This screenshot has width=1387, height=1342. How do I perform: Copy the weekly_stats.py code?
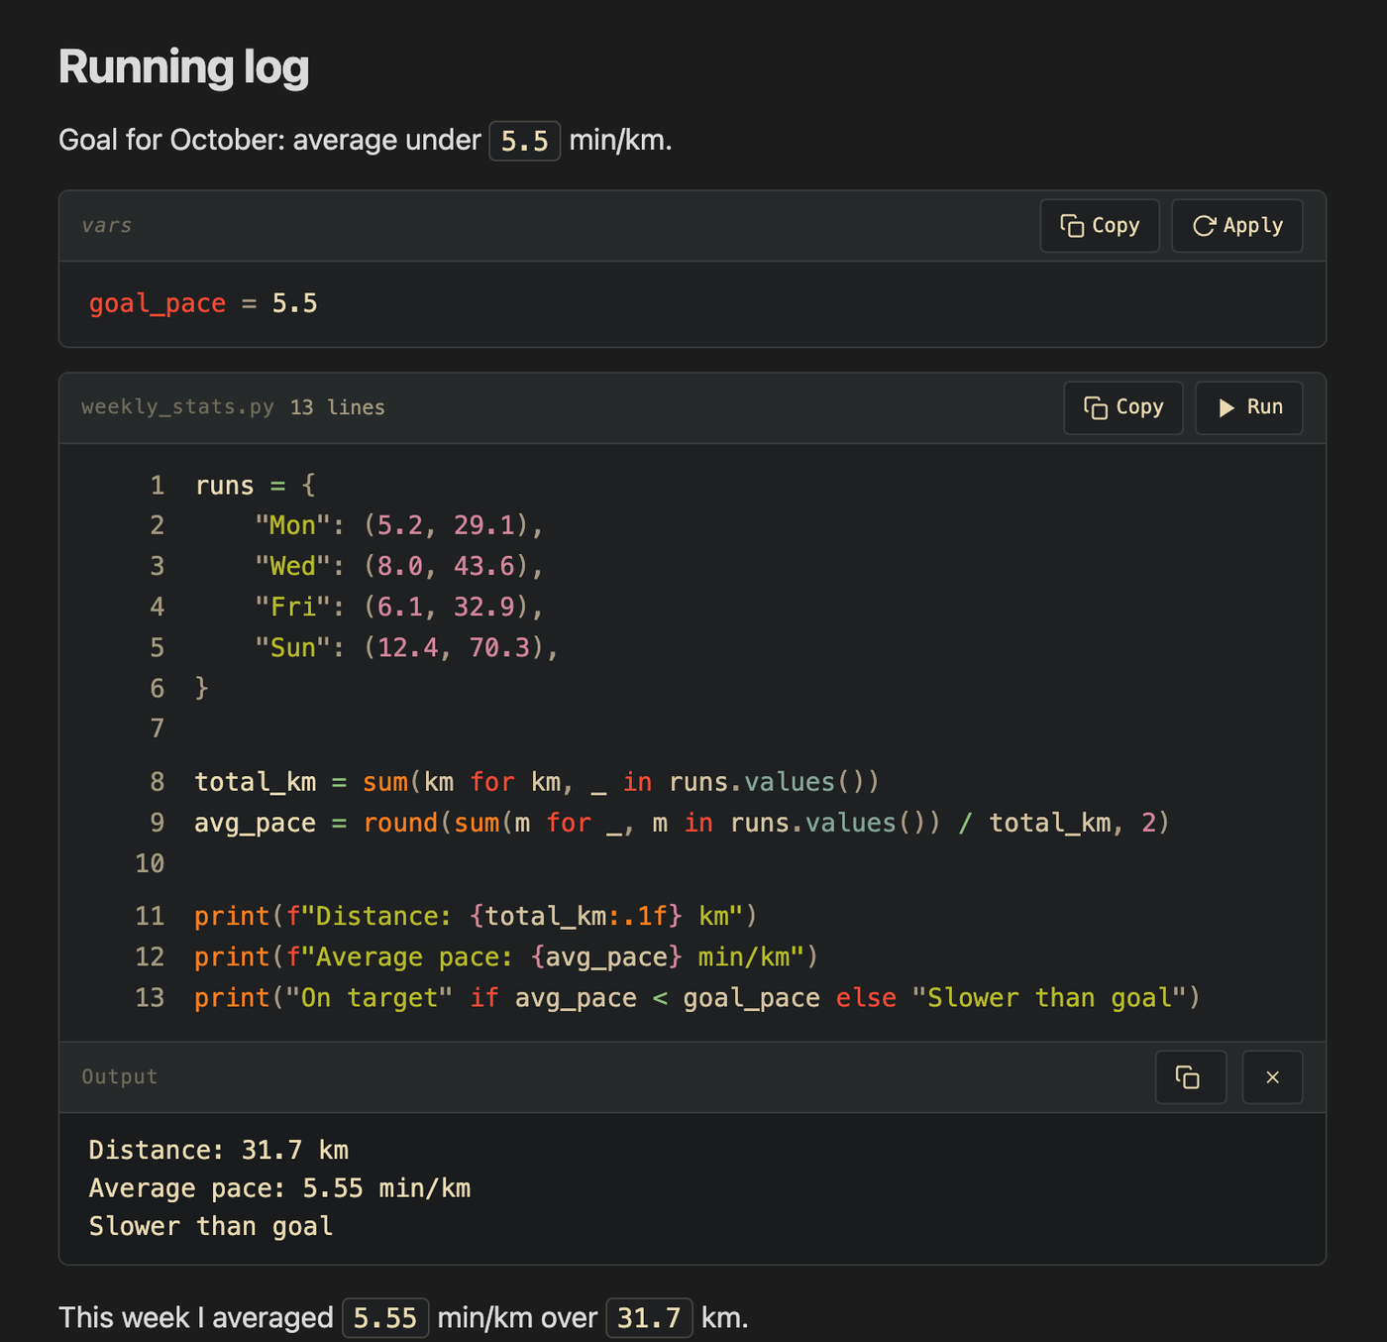click(1123, 407)
